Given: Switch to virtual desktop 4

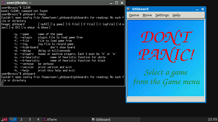Looking at the screenshot, I should [38, 119].
